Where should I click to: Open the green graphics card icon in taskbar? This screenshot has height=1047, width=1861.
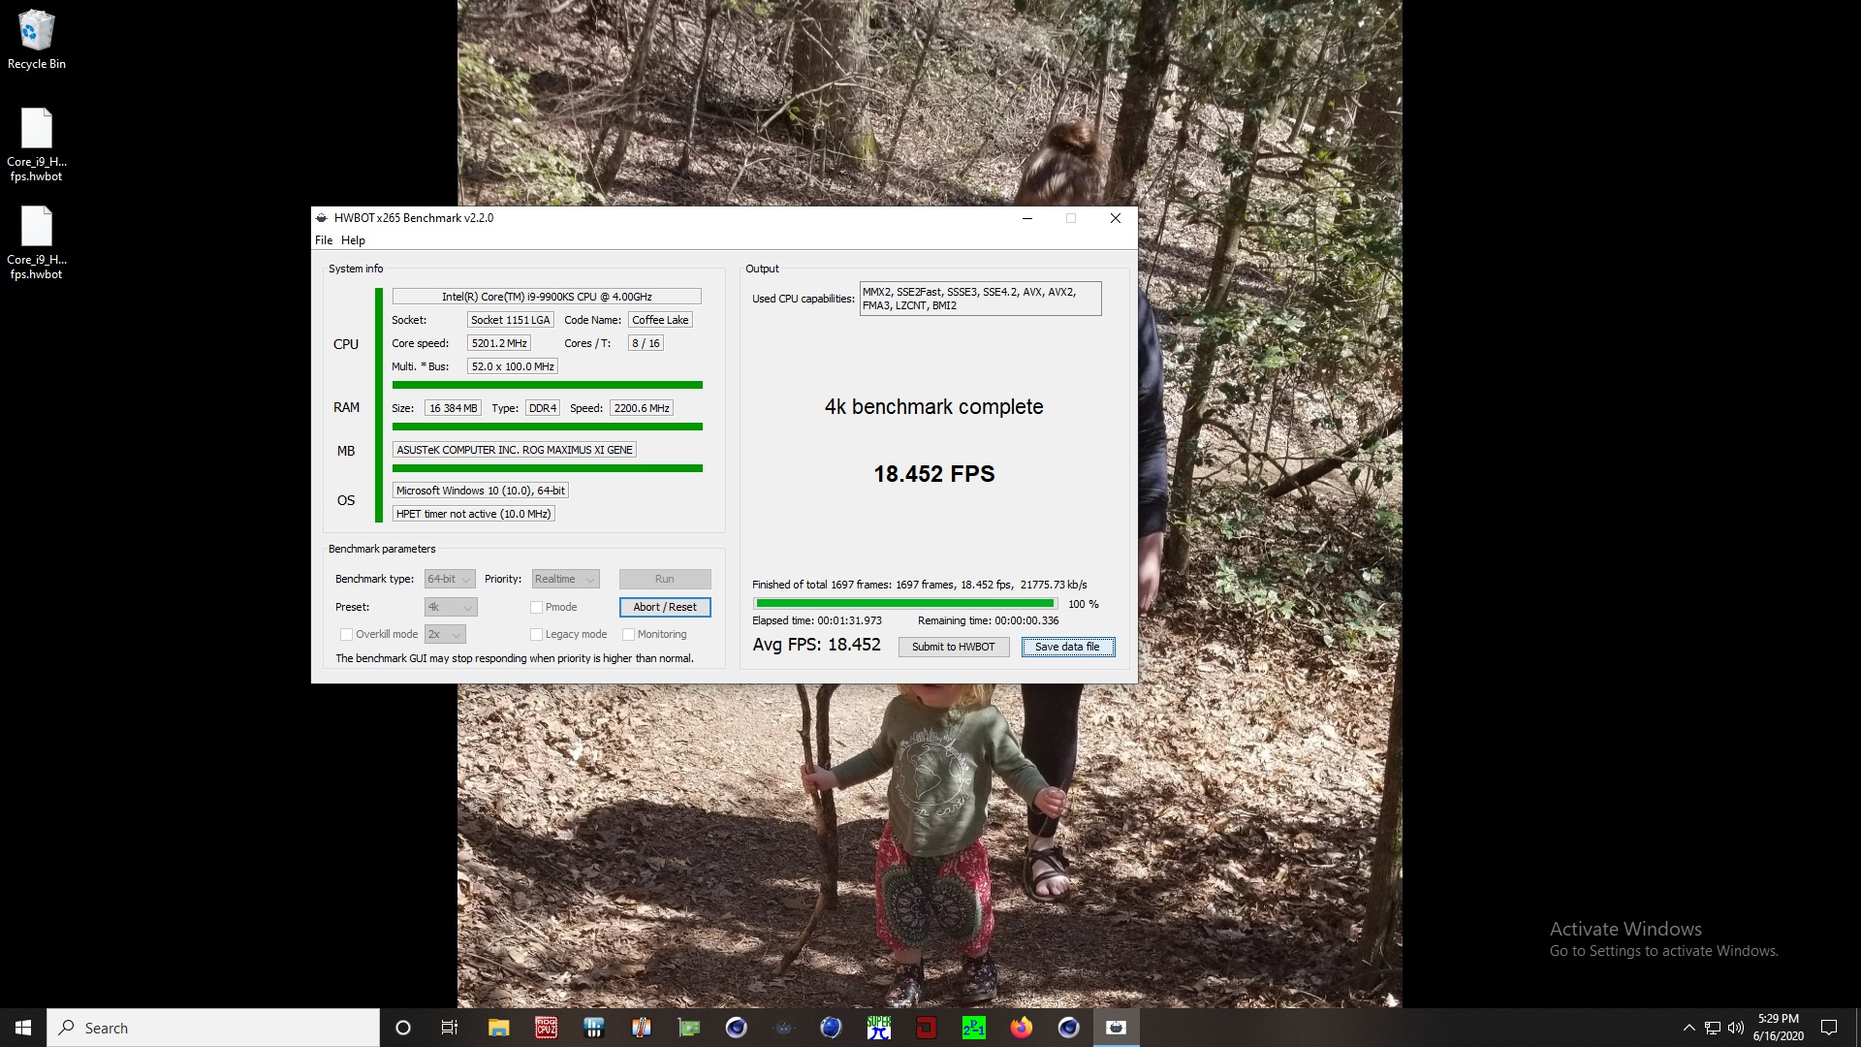tap(689, 1028)
